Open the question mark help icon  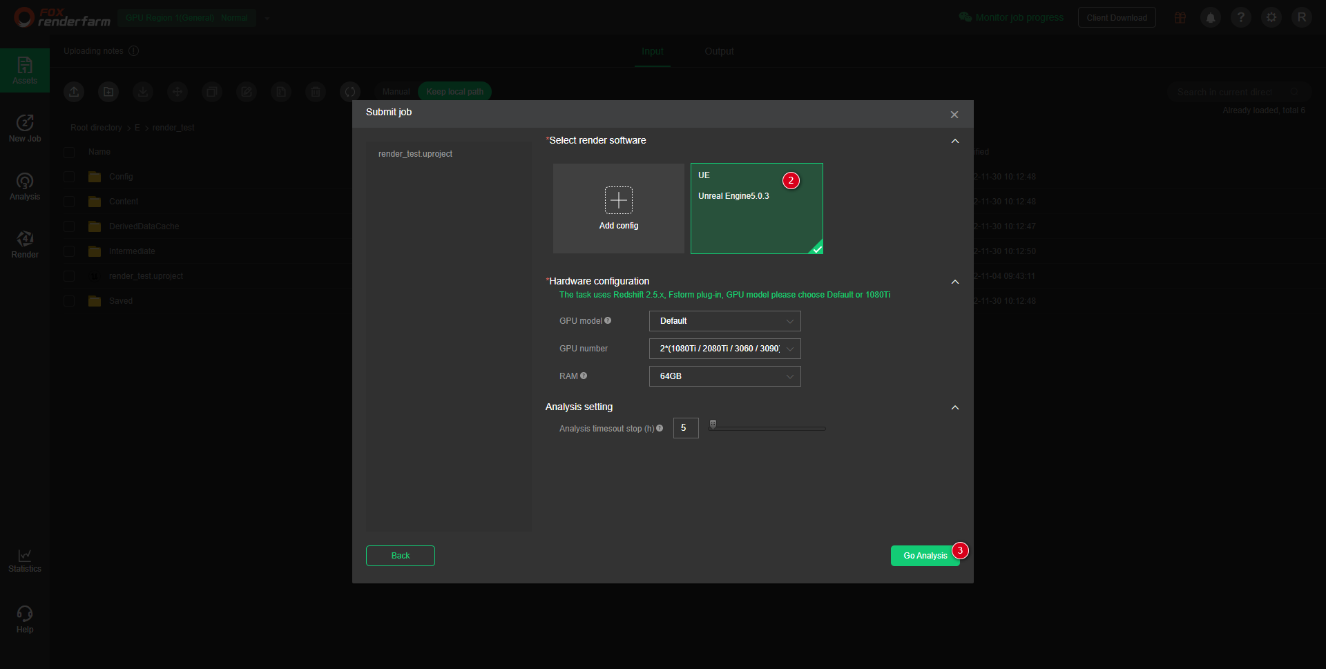coord(1241,17)
